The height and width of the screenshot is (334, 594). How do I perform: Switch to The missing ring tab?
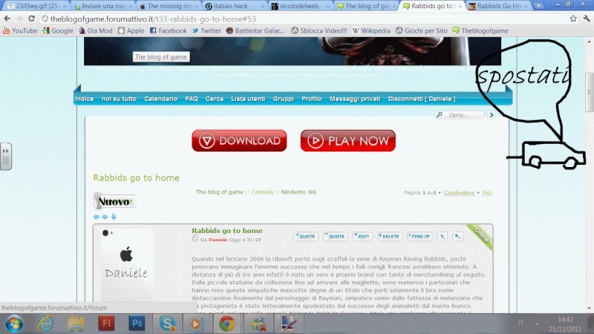pos(169,6)
